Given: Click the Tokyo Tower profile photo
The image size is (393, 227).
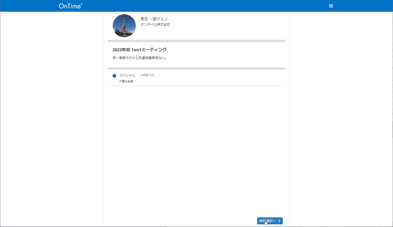Looking at the screenshot, I should 124,26.
